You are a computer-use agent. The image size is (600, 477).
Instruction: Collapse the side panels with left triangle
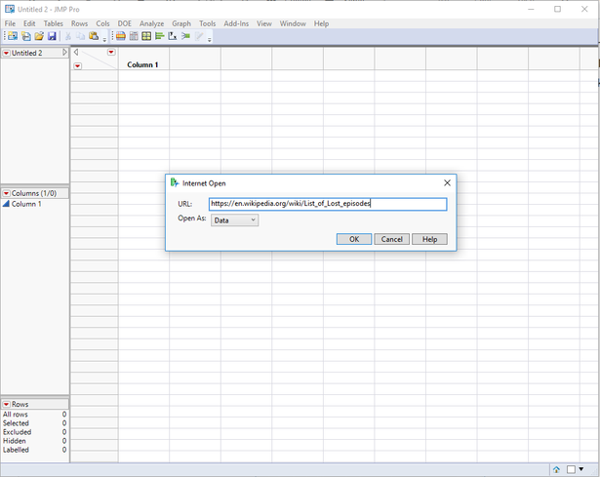76,52
